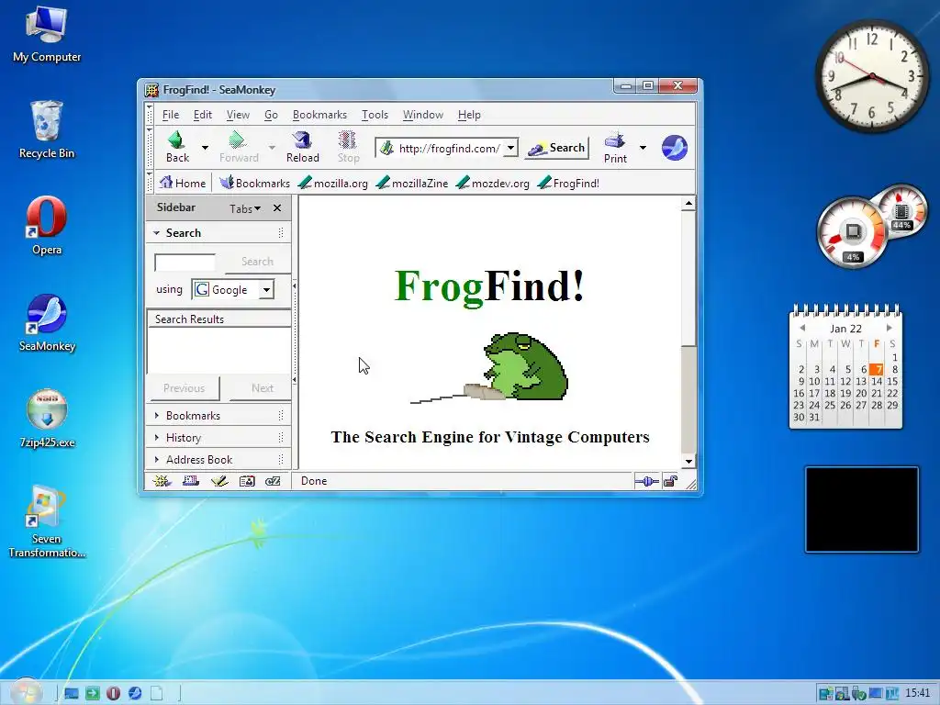The width and height of the screenshot is (940, 705).
Task: Open Address Book icon in status bar
Action: tap(247, 481)
